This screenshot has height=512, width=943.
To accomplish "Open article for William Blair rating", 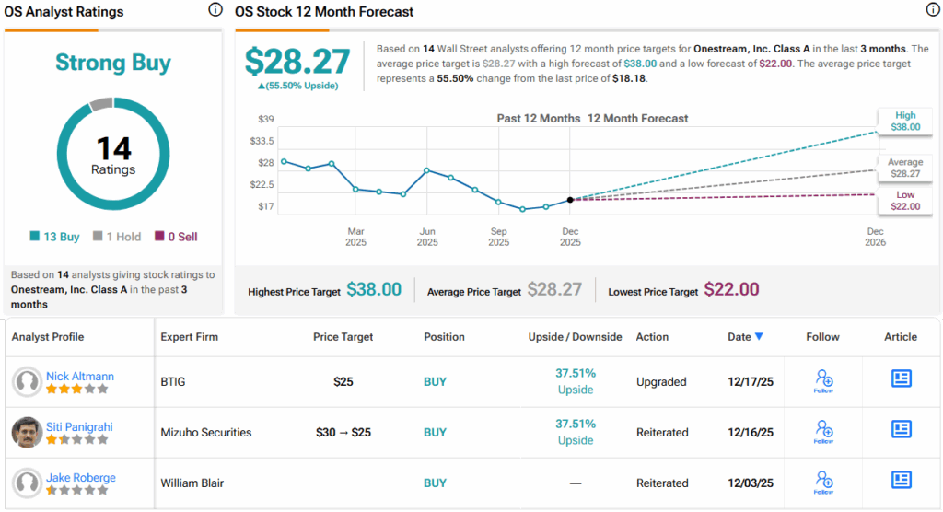I will tap(901, 480).
